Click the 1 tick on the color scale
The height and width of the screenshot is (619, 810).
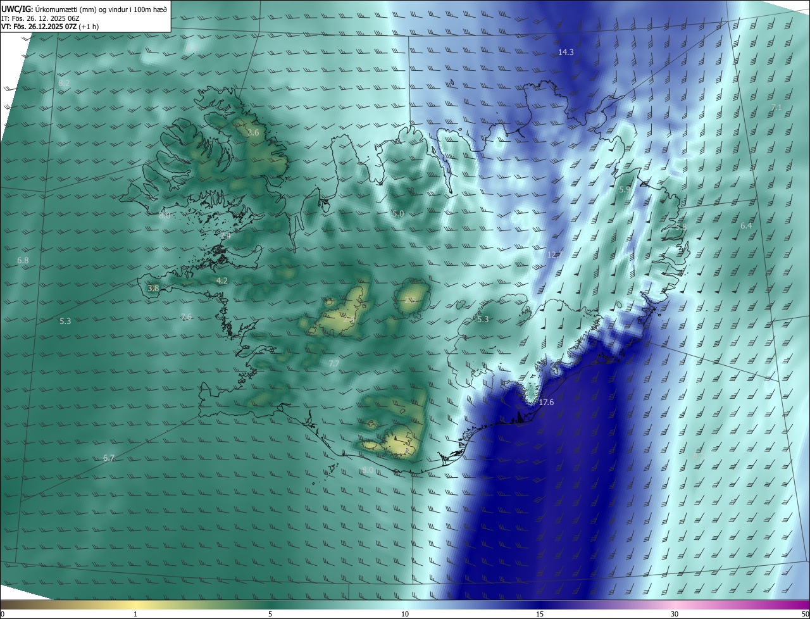click(x=135, y=614)
